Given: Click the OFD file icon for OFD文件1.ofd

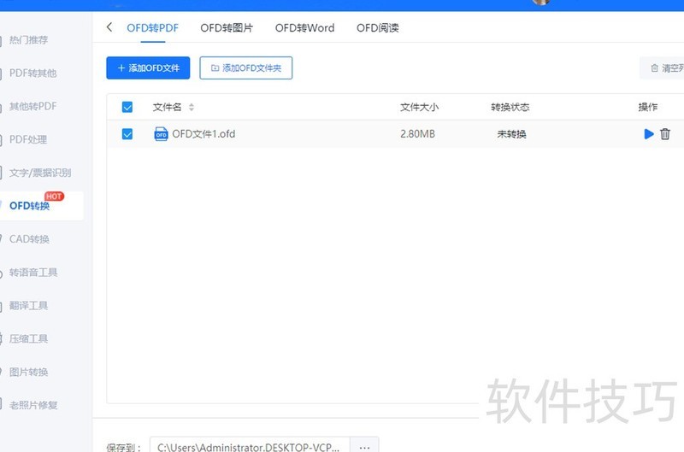Looking at the screenshot, I should coord(161,134).
